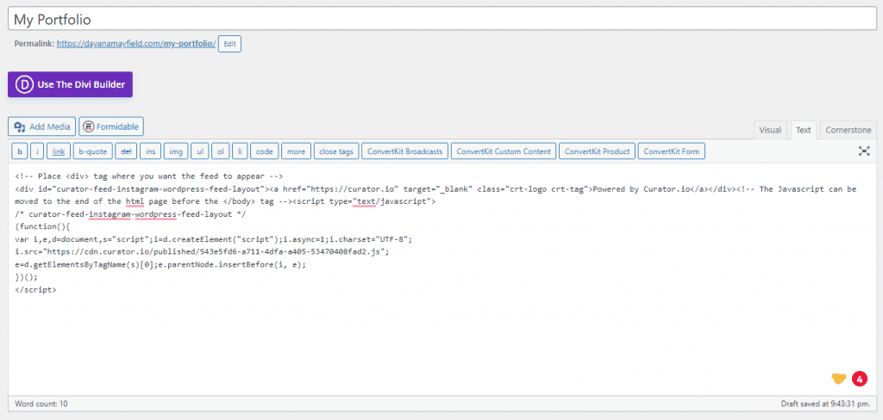Click the Formidable forms button
The height and width of the screenshot is (420, 883).
click(x=111, y=127)
